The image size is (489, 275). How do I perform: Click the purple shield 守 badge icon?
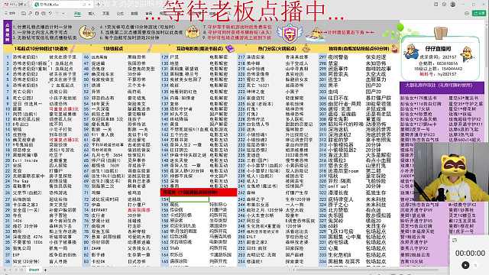tap(290, 34)
